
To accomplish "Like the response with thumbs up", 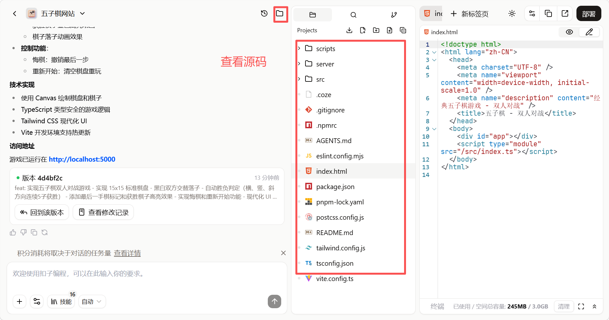I will click(x=13, y=232).
